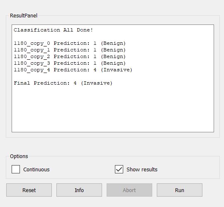The height and width of the screenshot is (207, 224).
Task: Click the Continuous option label text
Action: [37, 169]
